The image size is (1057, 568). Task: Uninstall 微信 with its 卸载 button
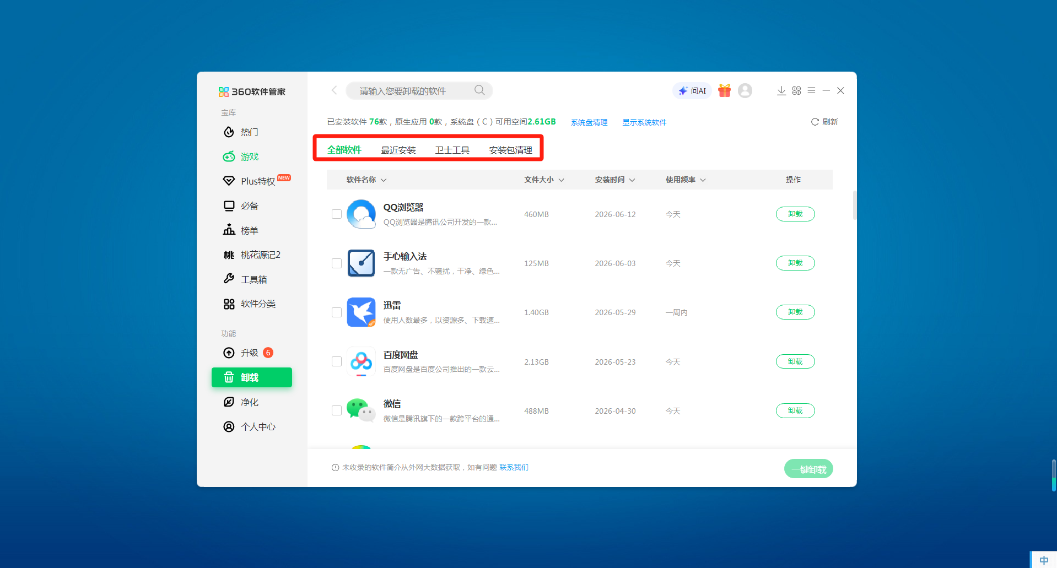tap(795, 410)
